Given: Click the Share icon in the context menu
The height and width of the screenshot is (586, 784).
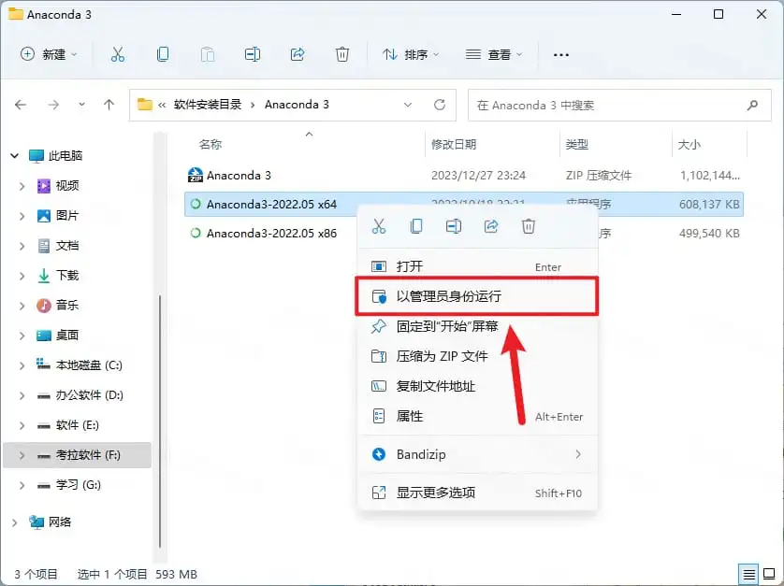Looking at the screenshot, I should pos(491,226).
